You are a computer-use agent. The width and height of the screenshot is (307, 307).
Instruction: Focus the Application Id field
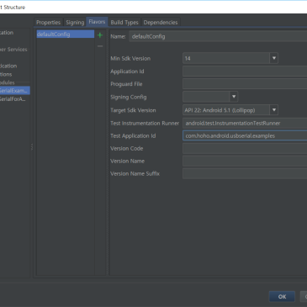click(245, 71)
